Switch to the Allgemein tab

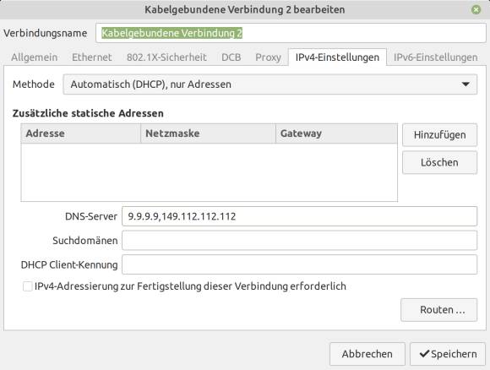[35, 57]
